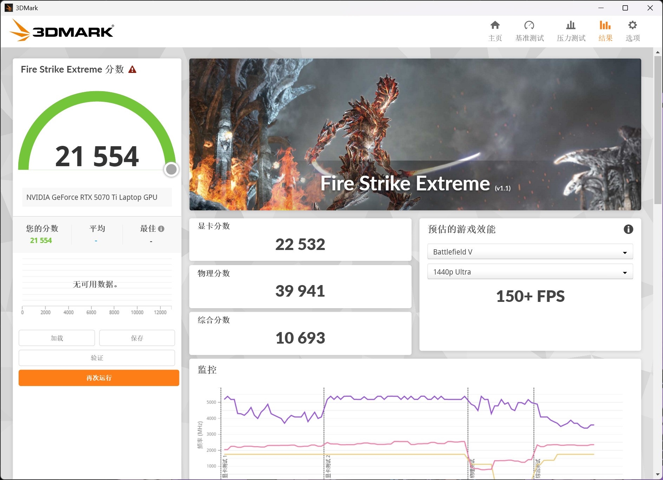663x480 pixels.
Task: Expand the Battlefield V game dropdown
Action: pyautogui.click(x=530, y=252)
